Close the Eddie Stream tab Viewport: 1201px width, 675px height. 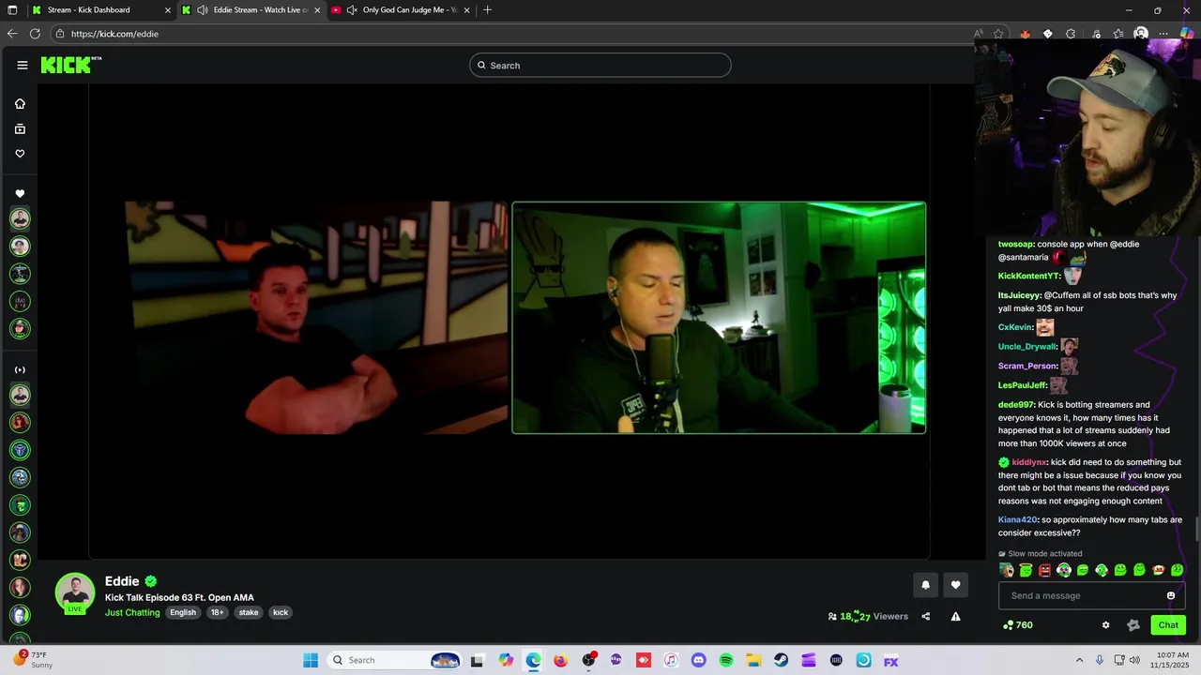317,10
